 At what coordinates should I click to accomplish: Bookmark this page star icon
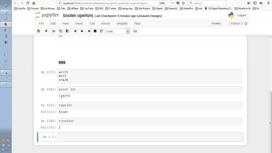point(183,3)
